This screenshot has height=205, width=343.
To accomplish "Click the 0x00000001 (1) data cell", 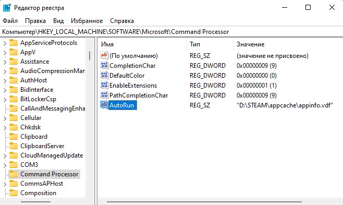I will tap(256, 86).
